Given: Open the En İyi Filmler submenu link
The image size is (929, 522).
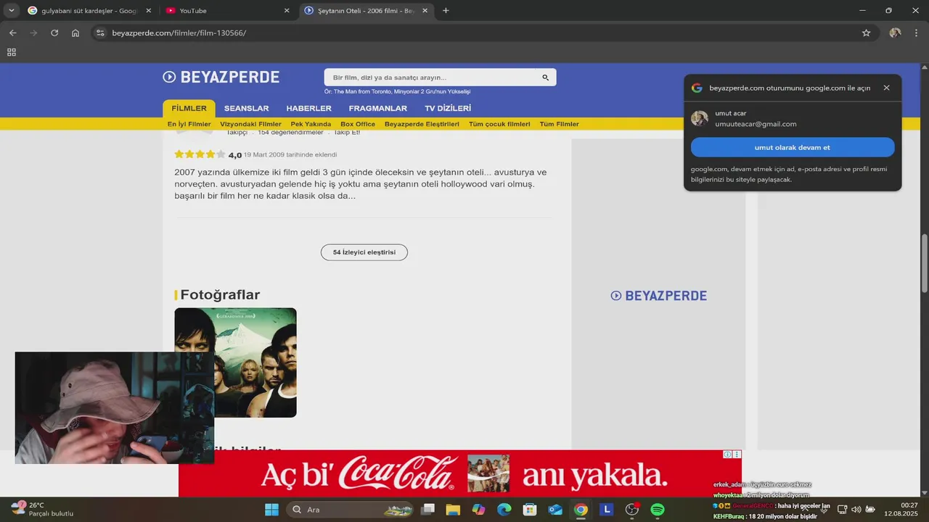Looking at the screenshot, I should pos(189,124).
